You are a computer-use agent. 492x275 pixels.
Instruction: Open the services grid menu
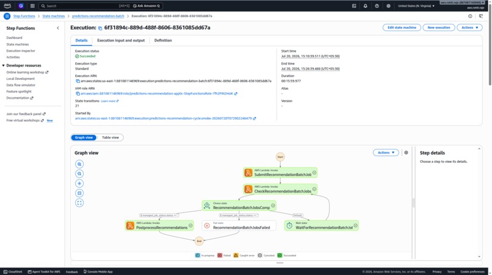pos(32,5)
